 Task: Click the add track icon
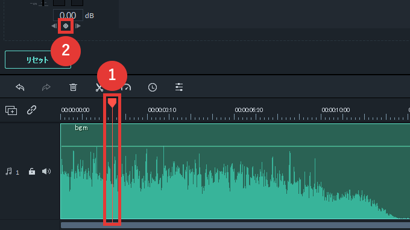pyautogui.click(x=11, y=110)
